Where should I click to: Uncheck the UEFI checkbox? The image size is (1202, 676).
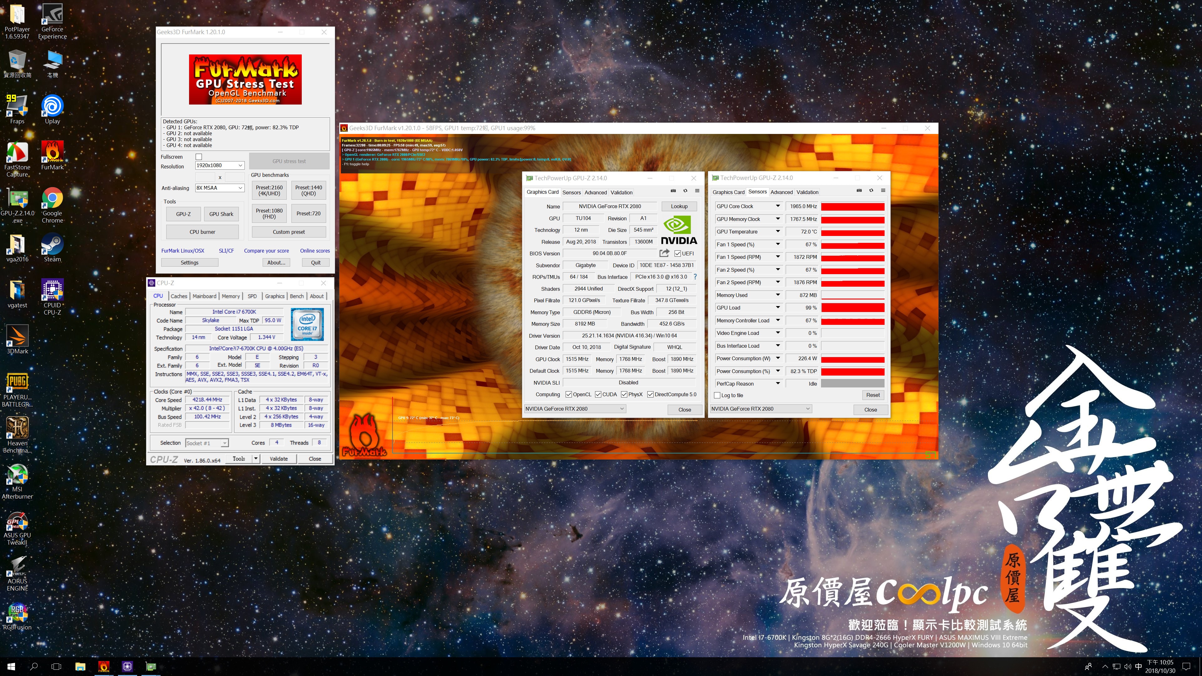[677, 253]
